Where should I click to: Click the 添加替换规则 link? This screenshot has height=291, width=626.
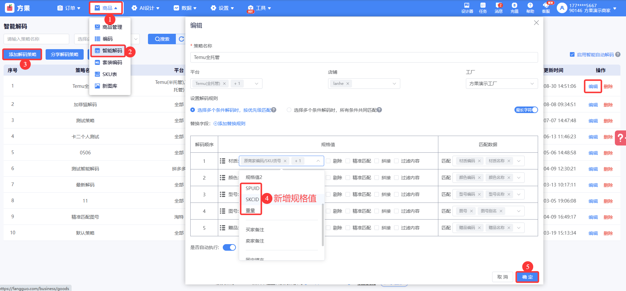230,124
